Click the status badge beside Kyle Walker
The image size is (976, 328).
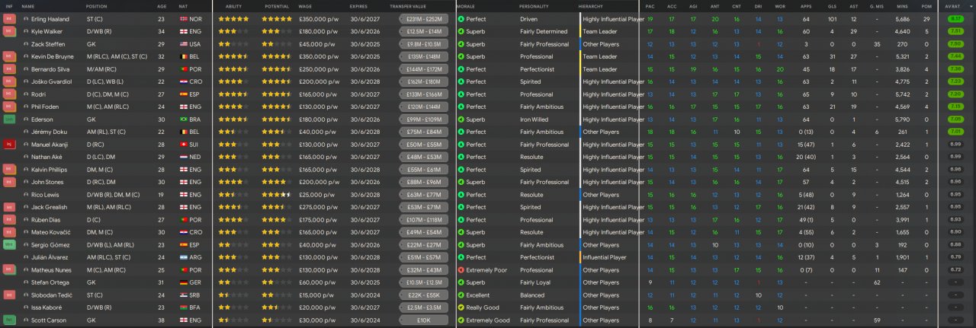[9, 31]
